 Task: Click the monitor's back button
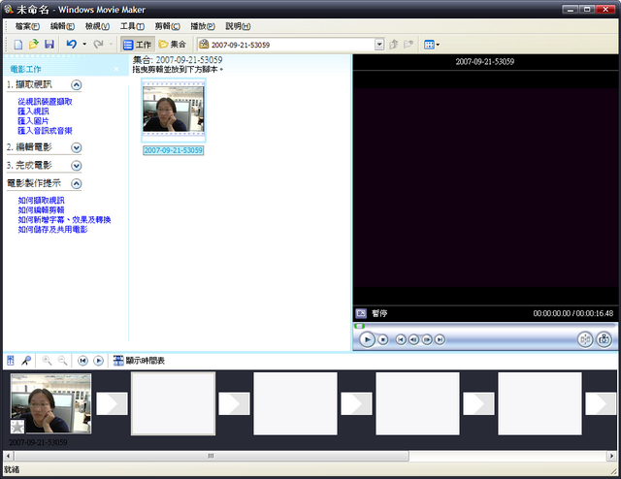tap(401, 339)
